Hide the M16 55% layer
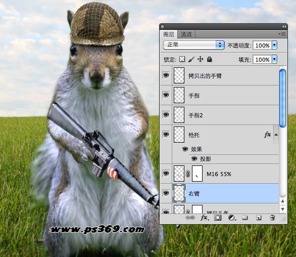 point(166,173)
